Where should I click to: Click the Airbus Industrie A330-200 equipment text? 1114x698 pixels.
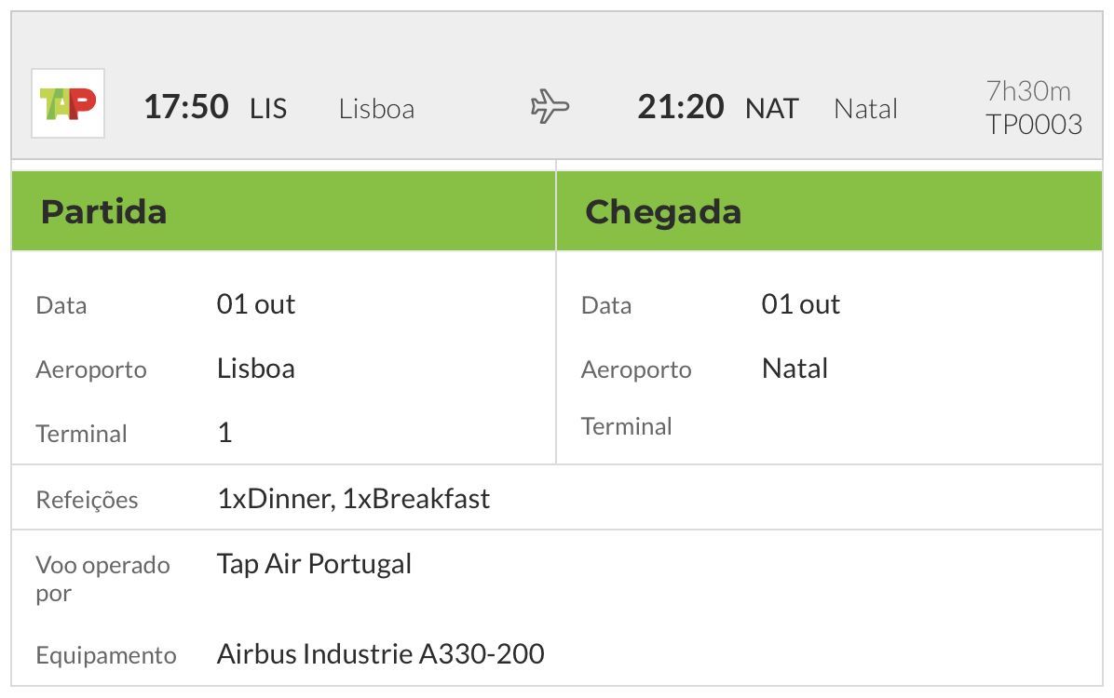(x=381, y=654)
